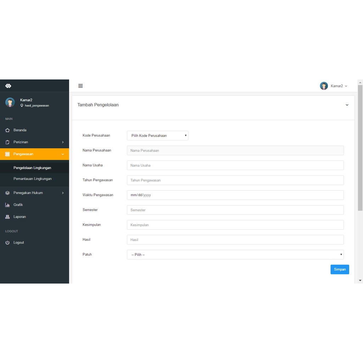Click the Laporan report icon

(7, 217)
